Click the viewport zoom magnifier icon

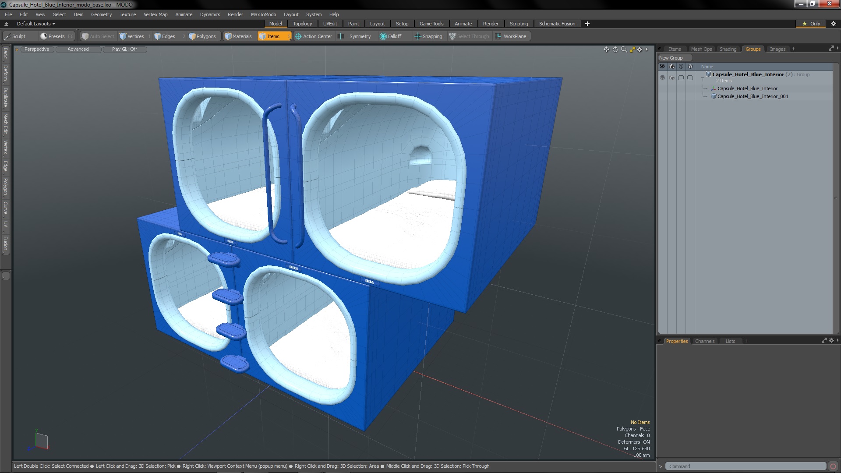pyautogui.click(x=624, y=49)
